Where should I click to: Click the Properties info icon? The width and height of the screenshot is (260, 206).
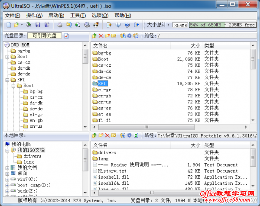pyautogui.click(x=118, y=25)
